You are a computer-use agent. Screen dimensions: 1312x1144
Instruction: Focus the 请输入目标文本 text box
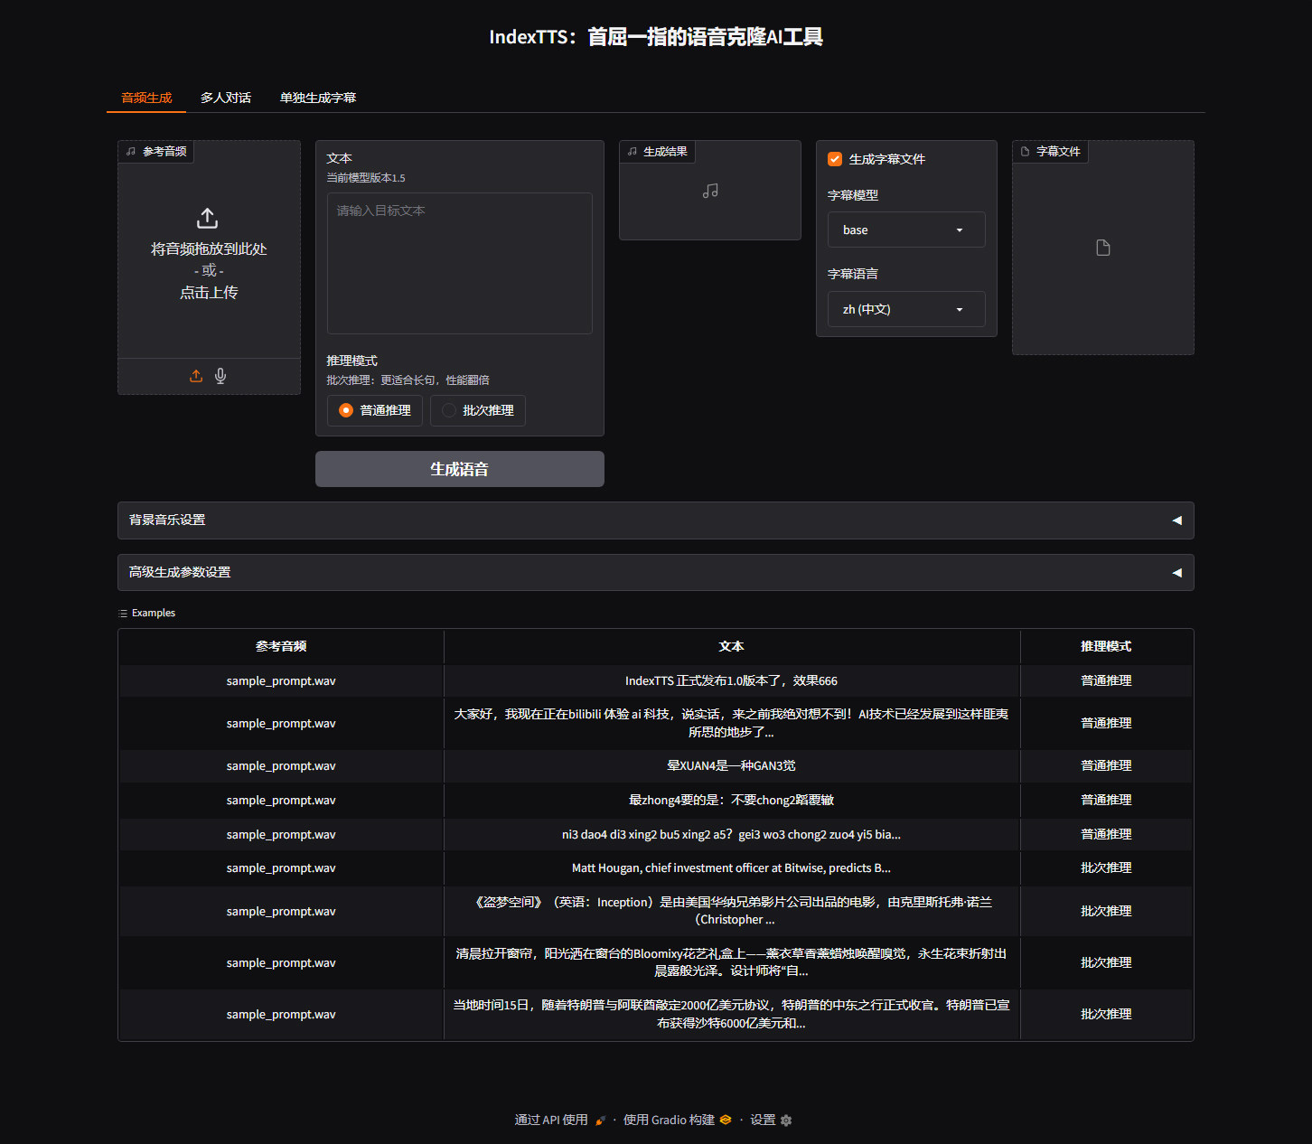click(x=460, y=263)
